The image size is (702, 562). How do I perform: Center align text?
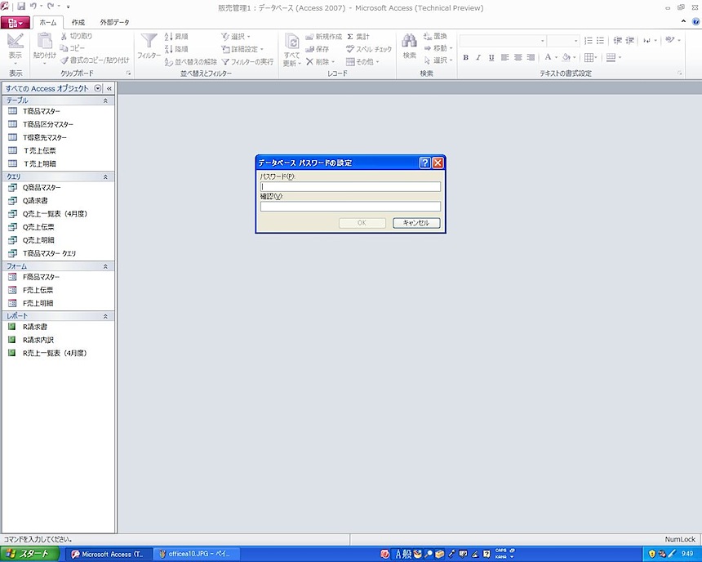click(518, 57)
